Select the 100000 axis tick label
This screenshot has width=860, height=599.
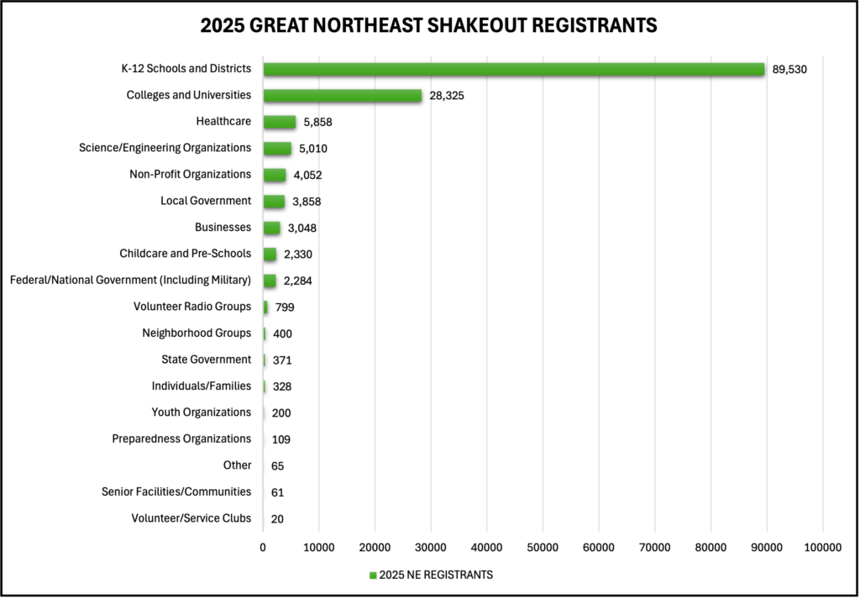click(x=822, y=547)
